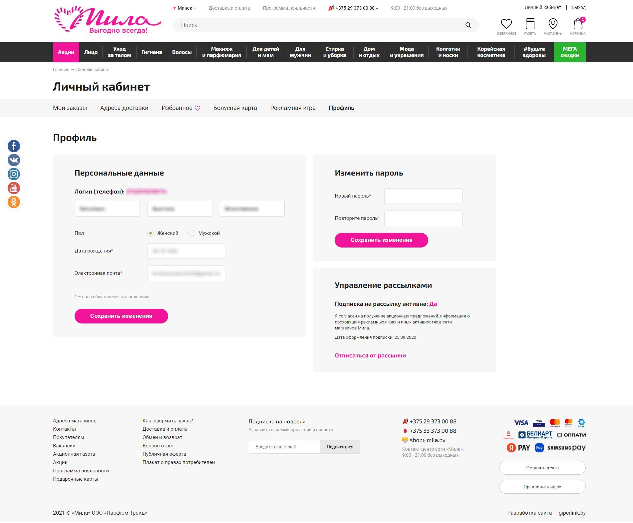Save changes in the password section
Image resolution: width=633 pixels, height=523 pixels.
[x=381, y=240]
